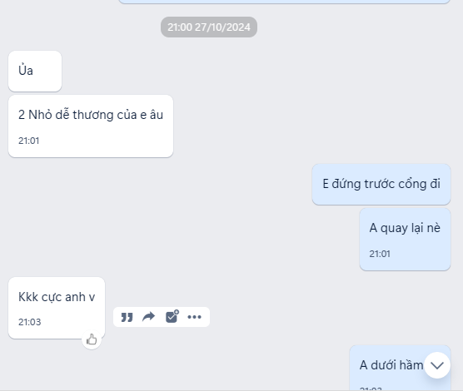Click the partially visible blue bubble at top

click(x=284, y=2)
